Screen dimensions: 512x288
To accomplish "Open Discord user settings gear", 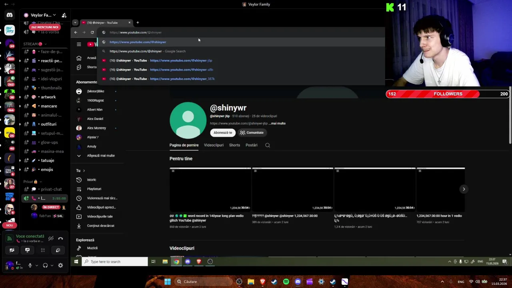I will pos(60,265).
